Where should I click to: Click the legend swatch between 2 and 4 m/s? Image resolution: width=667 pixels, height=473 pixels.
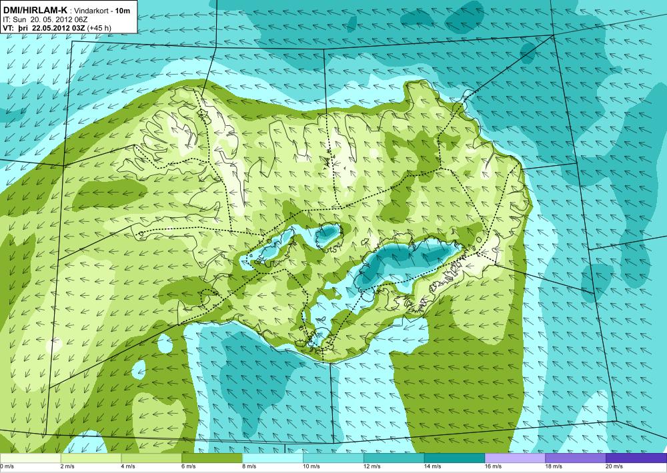coord(91,458)
